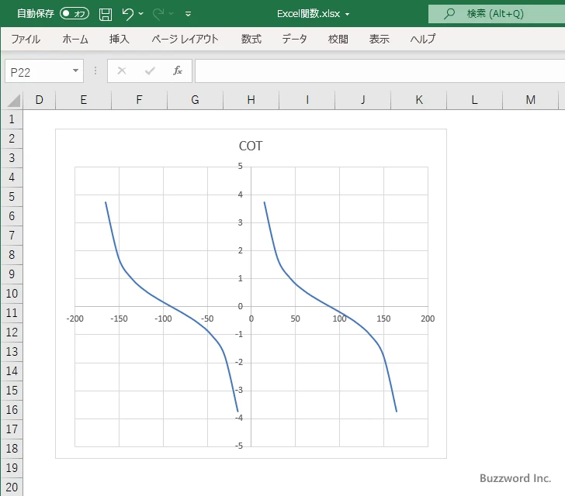Image resolution: width=565 pixels, height=496 pixels.
Task: Select column E header
Action: click(x=84, y=100)
